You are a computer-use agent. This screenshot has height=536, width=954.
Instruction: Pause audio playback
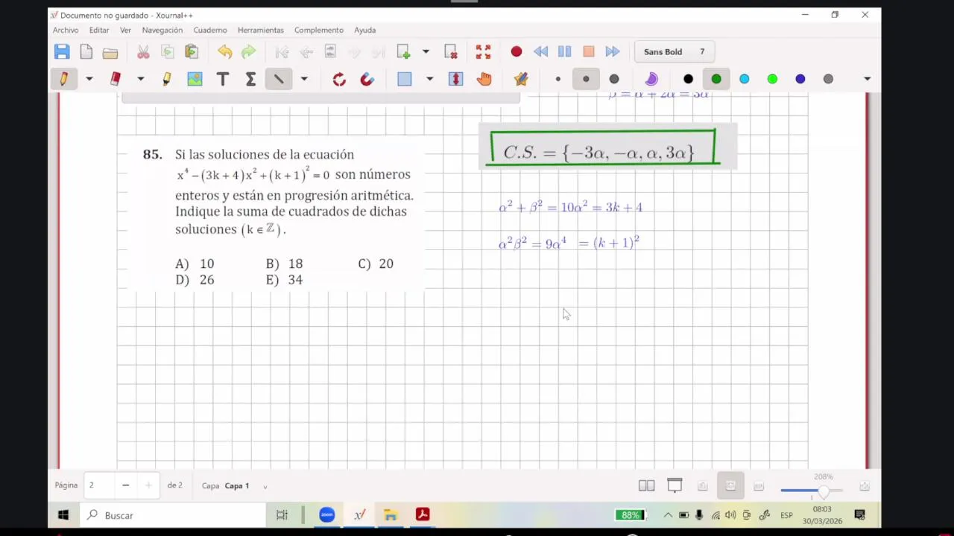pos(564,51)
